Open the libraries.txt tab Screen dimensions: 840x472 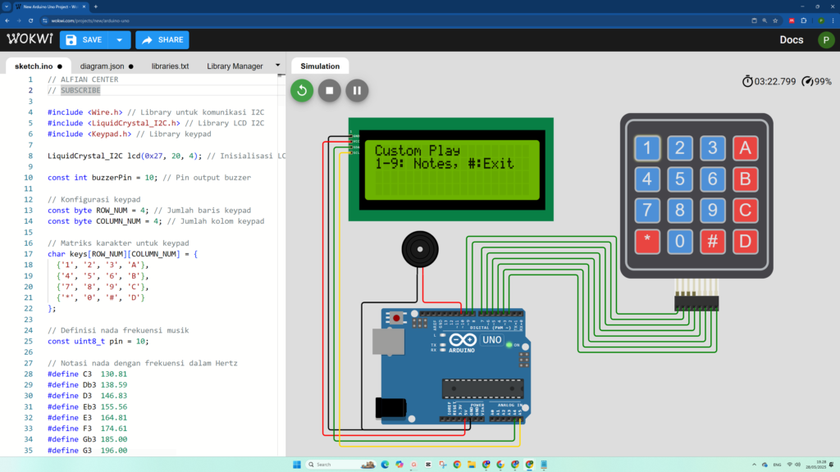coord(170,66)
